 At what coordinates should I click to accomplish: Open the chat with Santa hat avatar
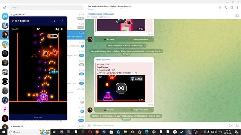(x=5, y=72)
